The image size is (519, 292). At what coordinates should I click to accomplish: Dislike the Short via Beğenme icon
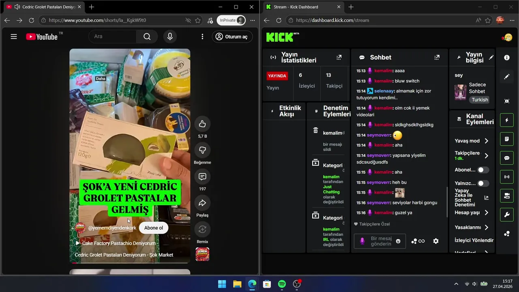click(x=202, y=150)
